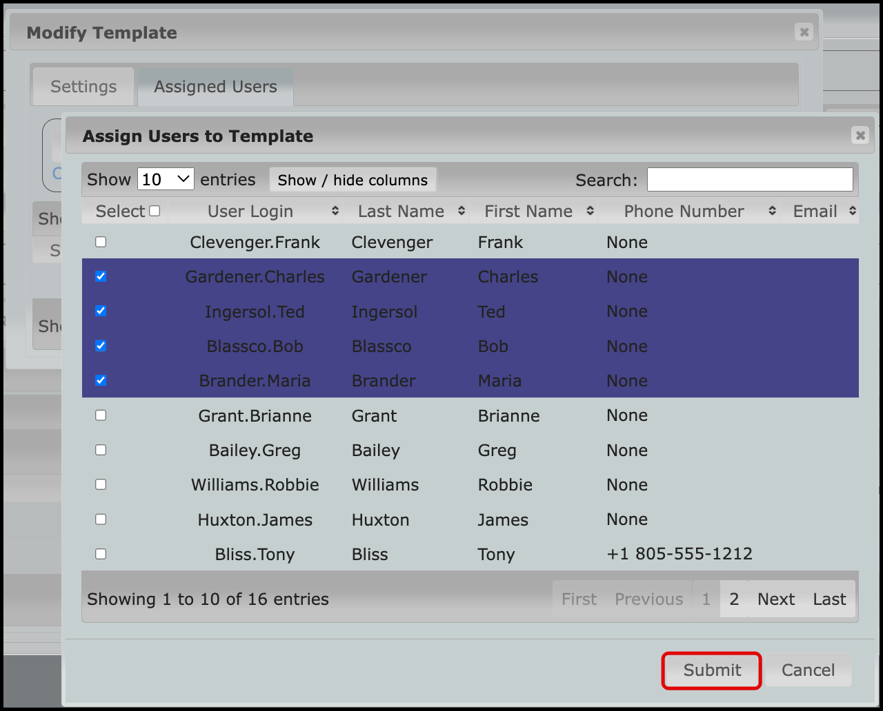The width and height of the screenshot is (883, 711).
Task: Focus the Search input field
Action: pyautogui.click(x=750, y=180)
